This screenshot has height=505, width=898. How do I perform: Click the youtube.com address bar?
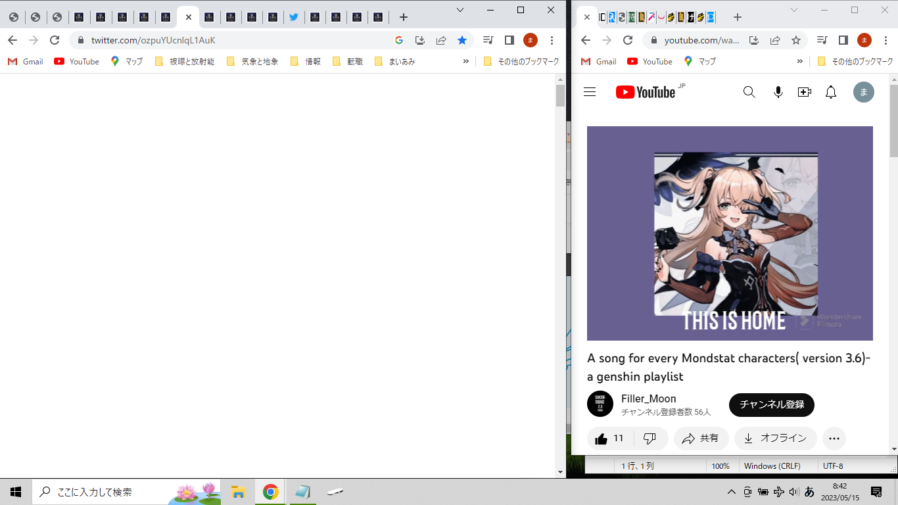pos(701,40)
